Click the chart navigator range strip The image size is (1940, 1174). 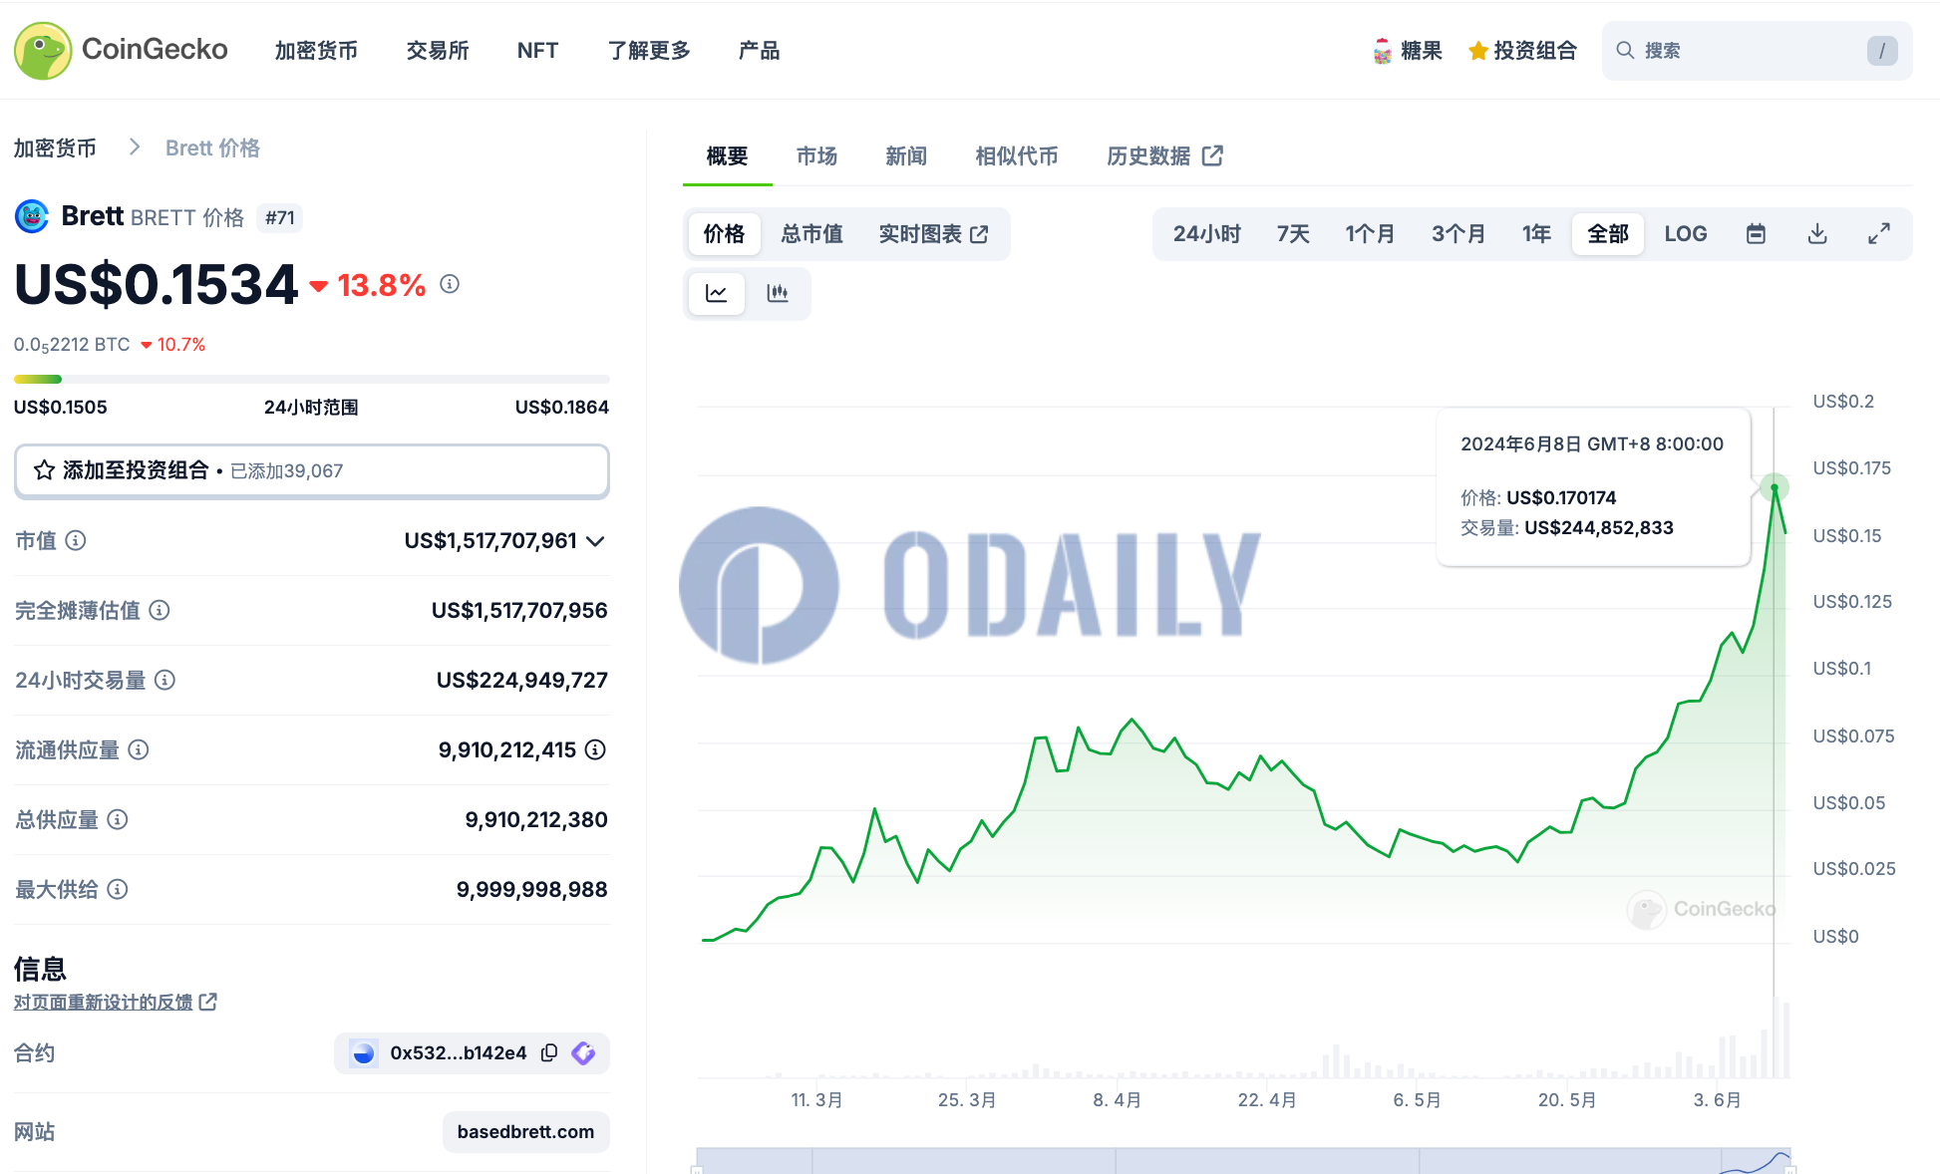1243,1161
